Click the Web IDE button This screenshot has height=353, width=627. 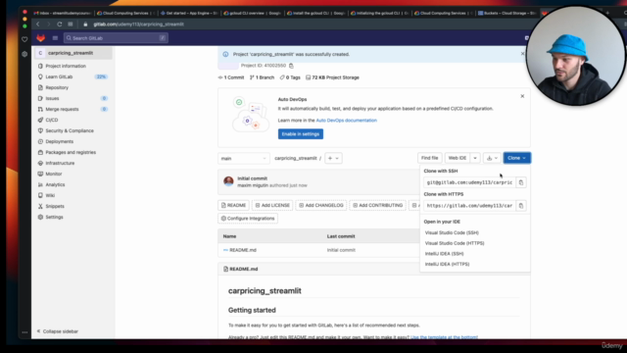click(x=458, y=158)
